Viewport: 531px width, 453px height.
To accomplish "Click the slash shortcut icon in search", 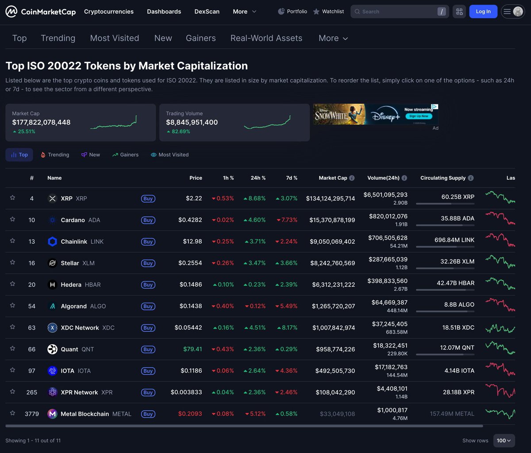I will pyautogui.click(x=442, y=12).
